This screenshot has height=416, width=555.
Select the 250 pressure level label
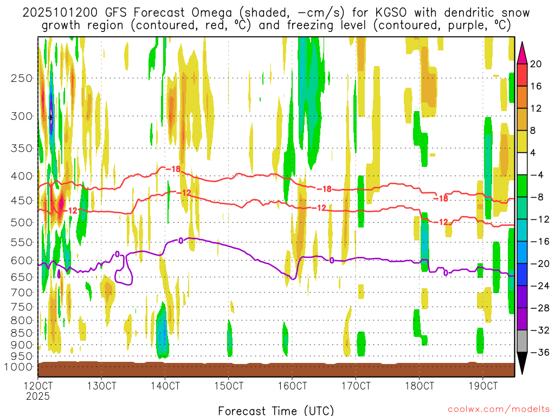tap(22, 78)
